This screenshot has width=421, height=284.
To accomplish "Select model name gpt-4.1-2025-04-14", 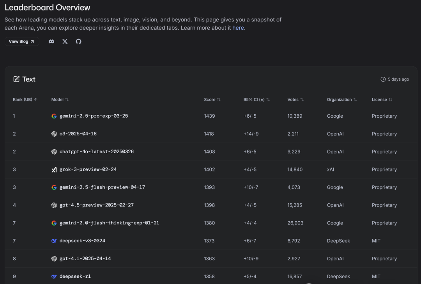I will pos(85,259).
